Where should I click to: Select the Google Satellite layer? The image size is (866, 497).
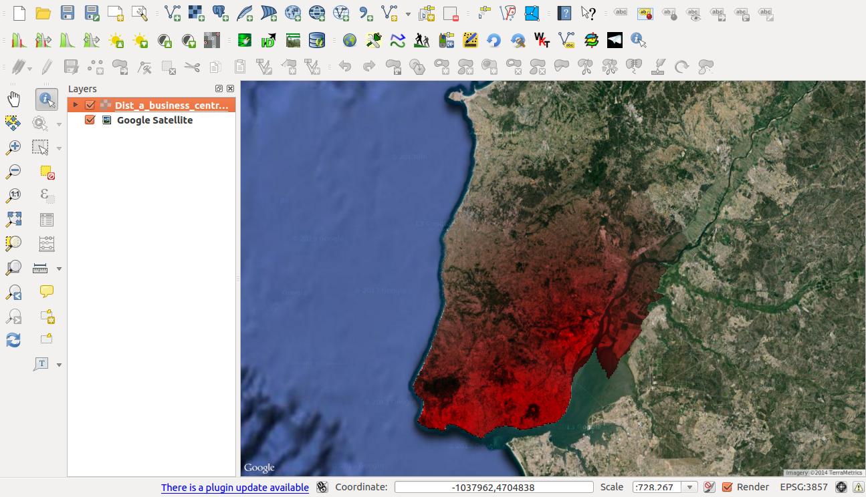click(154, 120)
